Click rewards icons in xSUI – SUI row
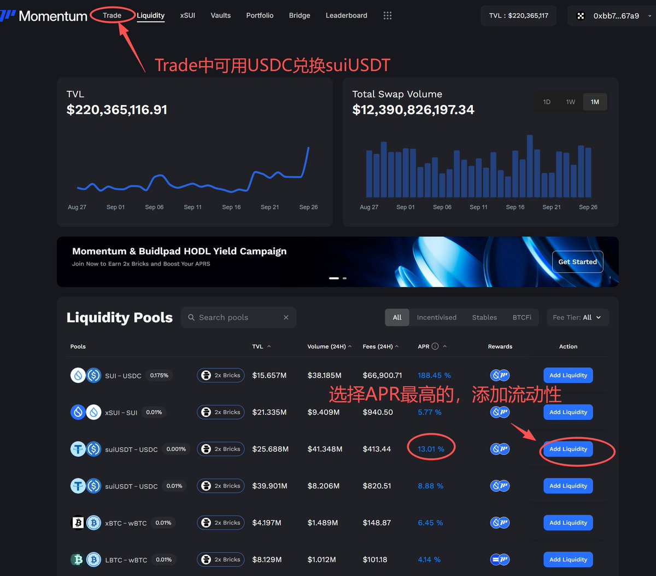Screen dimensions: 656x576 [500, 412]
